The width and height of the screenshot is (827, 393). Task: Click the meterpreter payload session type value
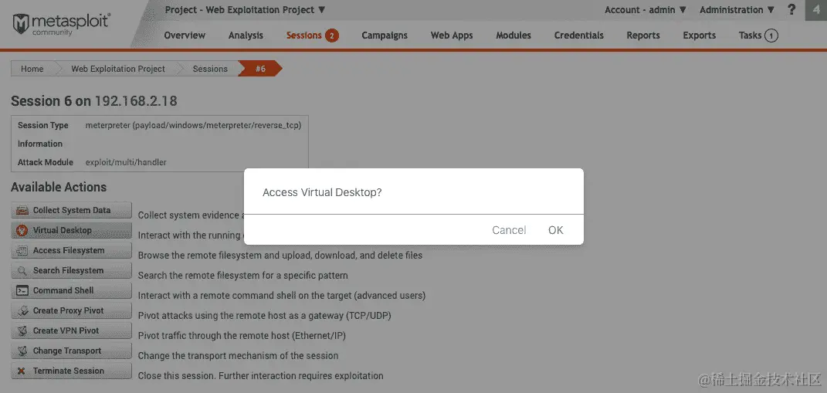coord(193,126)
